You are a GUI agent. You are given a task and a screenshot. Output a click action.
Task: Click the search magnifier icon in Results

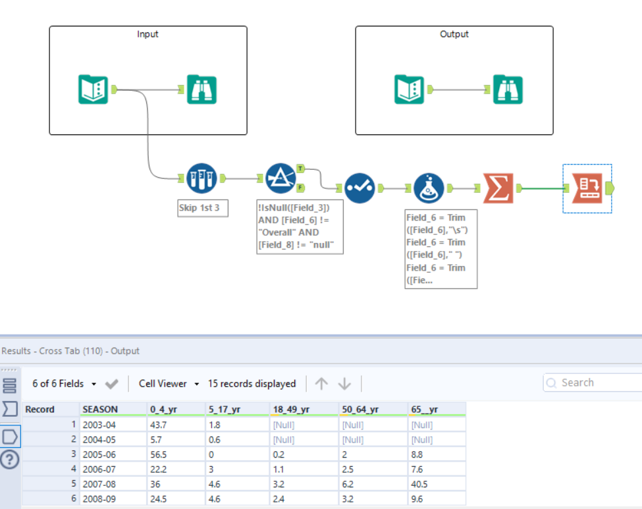tap(552, 383)
